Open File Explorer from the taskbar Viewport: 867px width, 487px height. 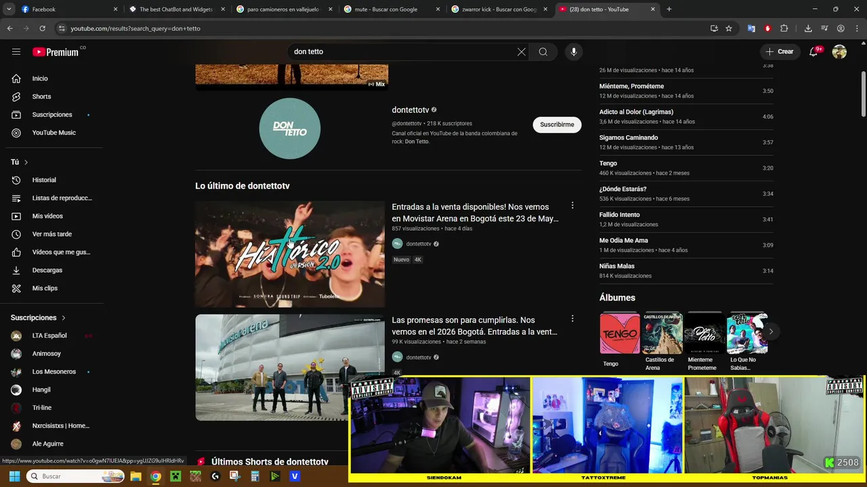(135, 476)
